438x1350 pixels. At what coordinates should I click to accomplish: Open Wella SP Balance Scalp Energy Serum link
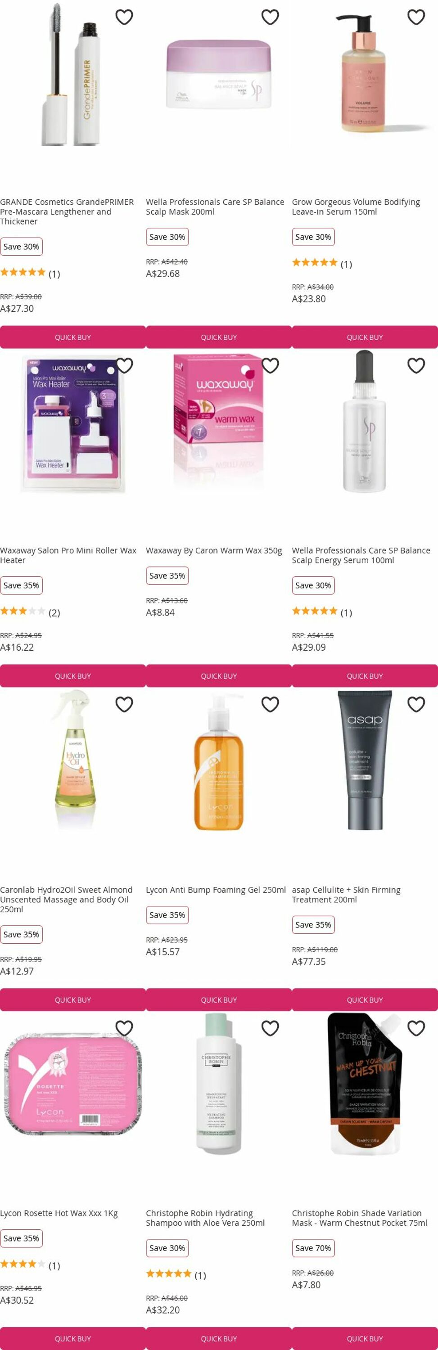(x=361, y=555)
